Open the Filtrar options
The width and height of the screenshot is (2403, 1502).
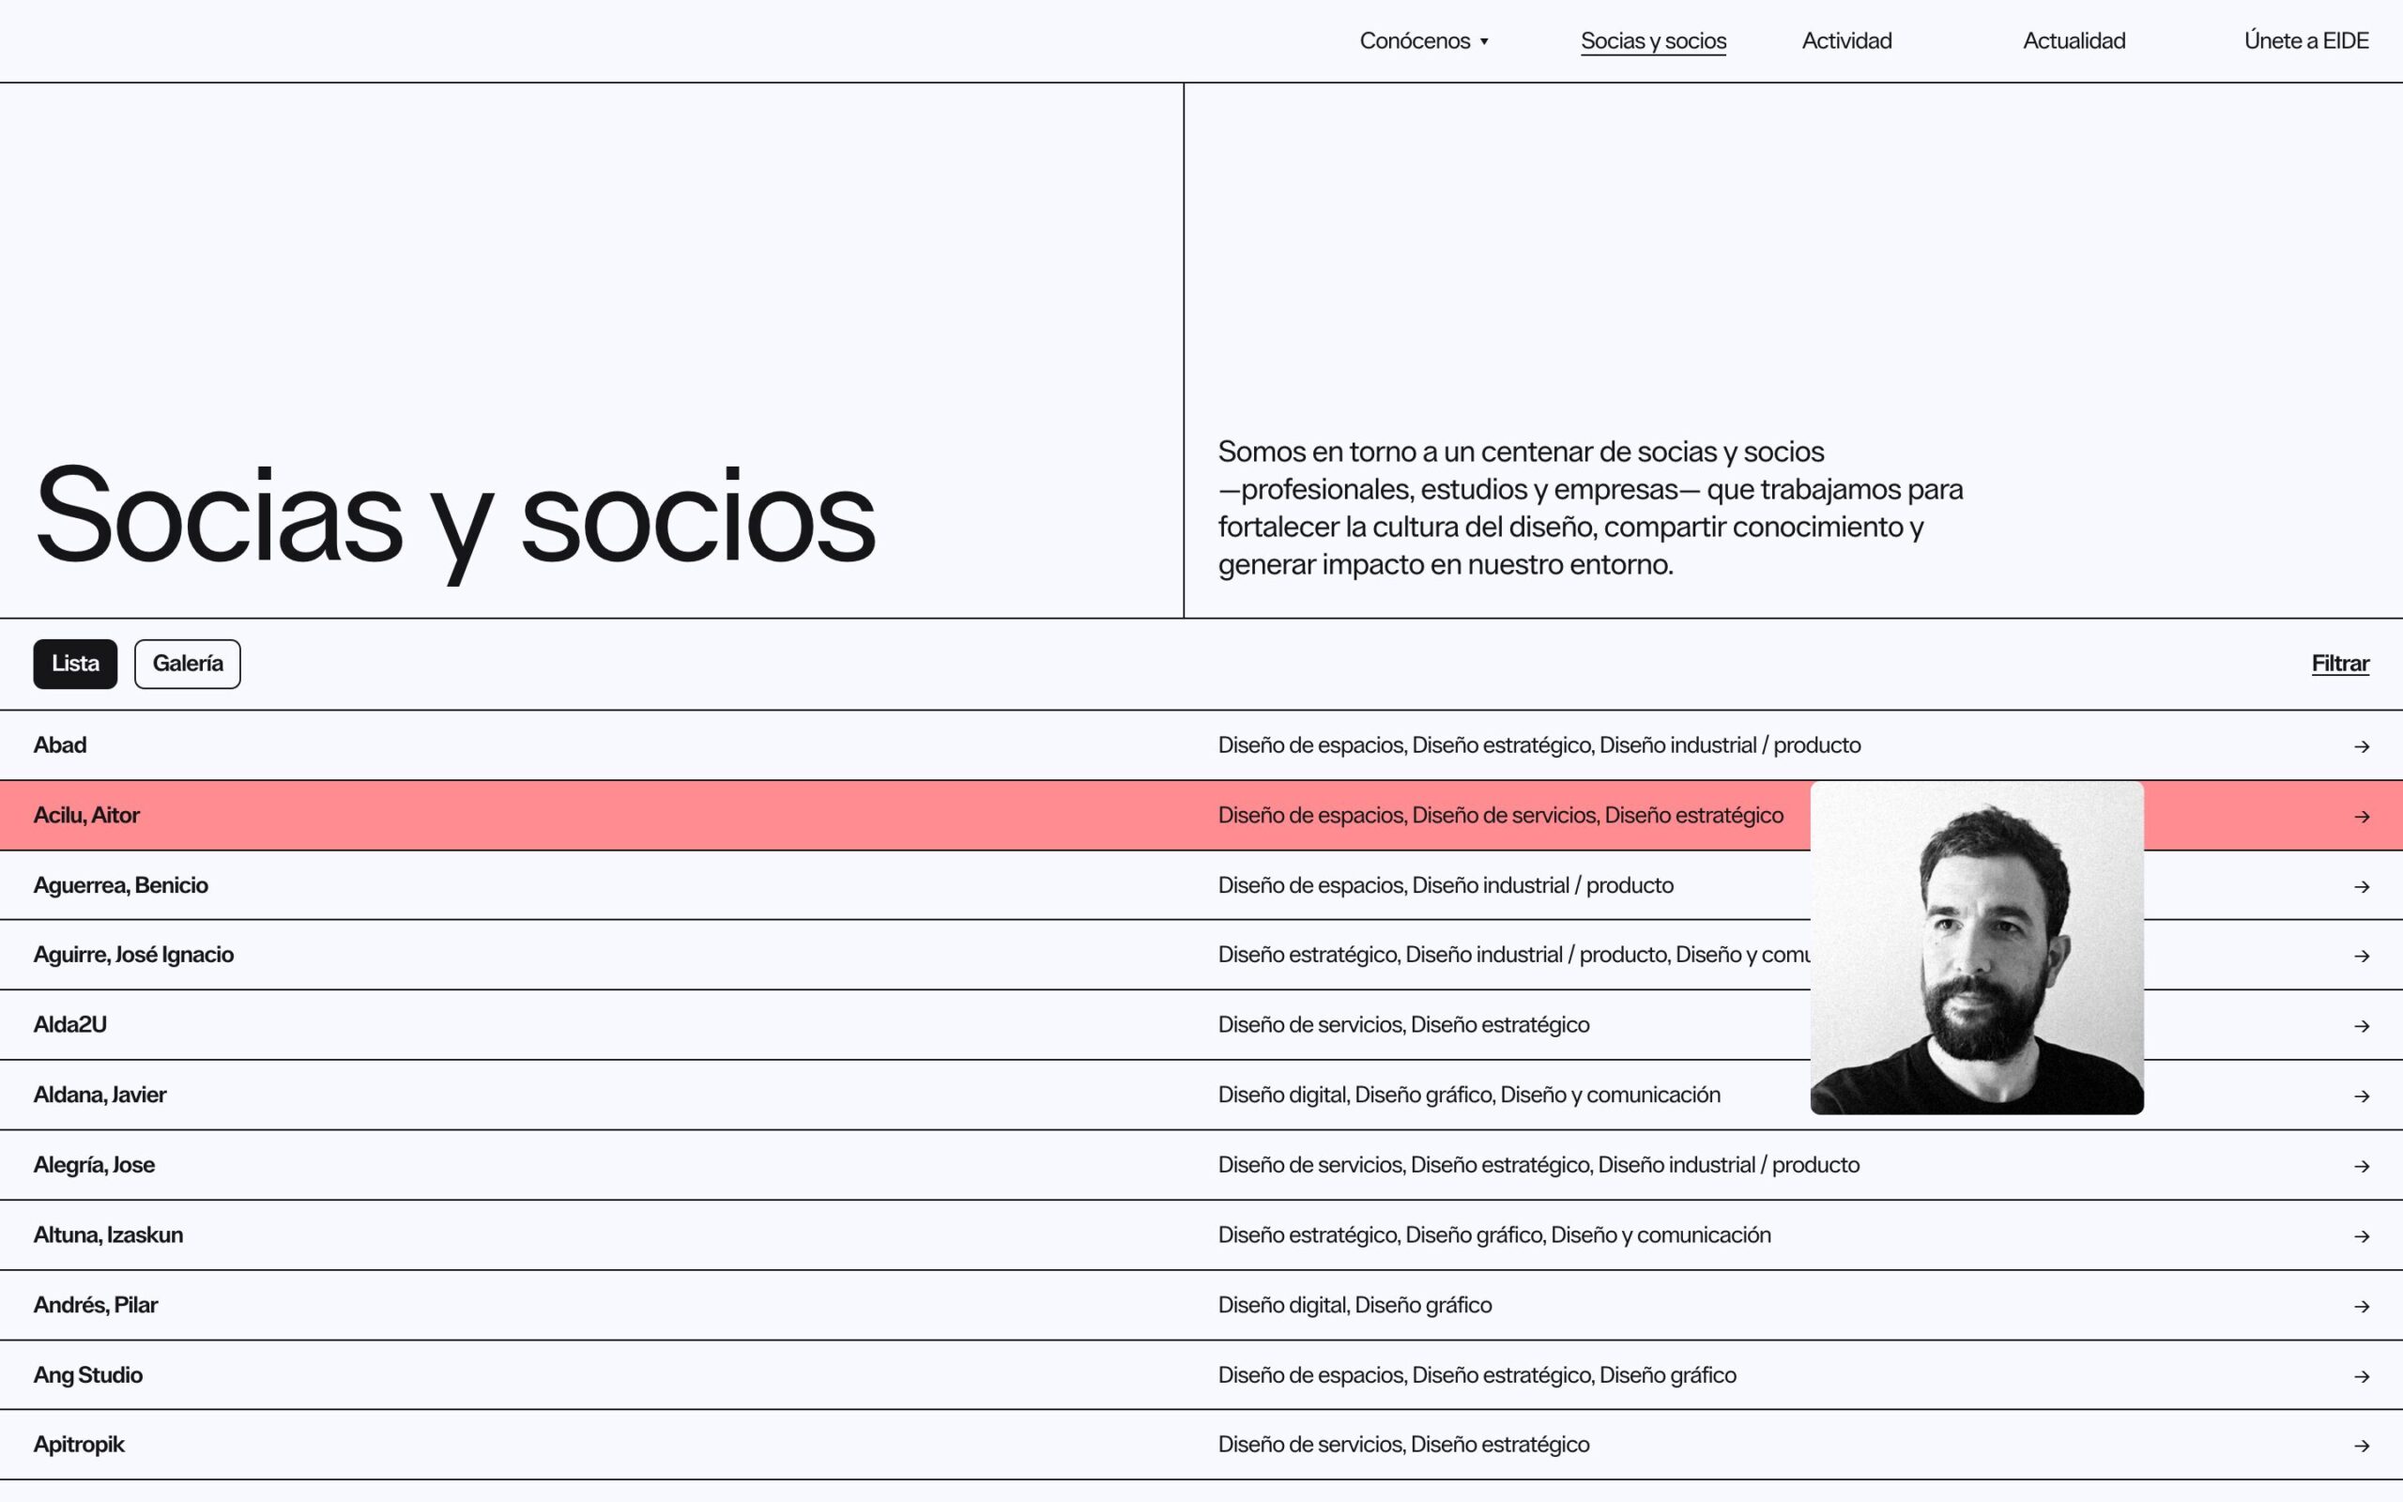click(x=2339, y=664)
